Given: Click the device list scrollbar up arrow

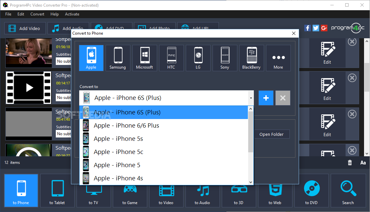Looking at the screenshot, I should coord(251,109).
